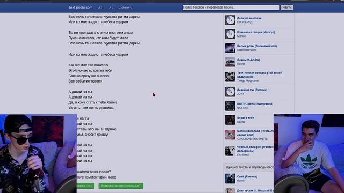This screenshot has height=193, width=344.
Task: Open artist GAYAZOV$ BROTHER$
Action: click(x=252, y=139)
